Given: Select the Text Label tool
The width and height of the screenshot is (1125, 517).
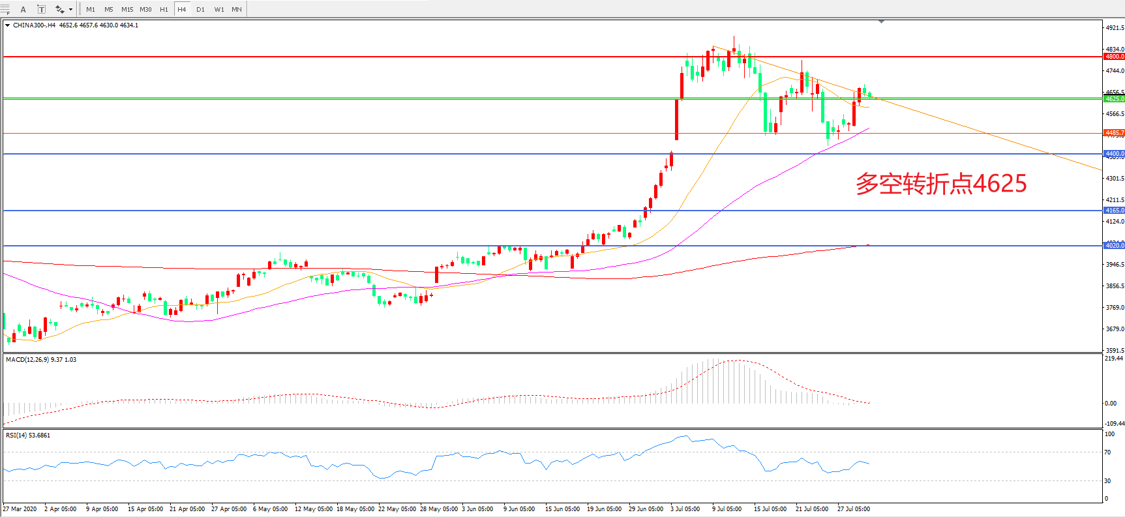Looking at the screenshot, I should 41,9.
